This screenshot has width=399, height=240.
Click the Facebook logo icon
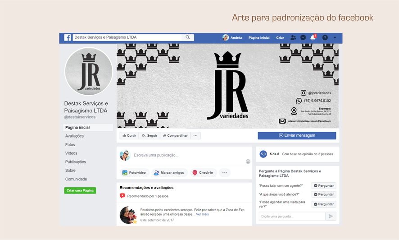68,37
